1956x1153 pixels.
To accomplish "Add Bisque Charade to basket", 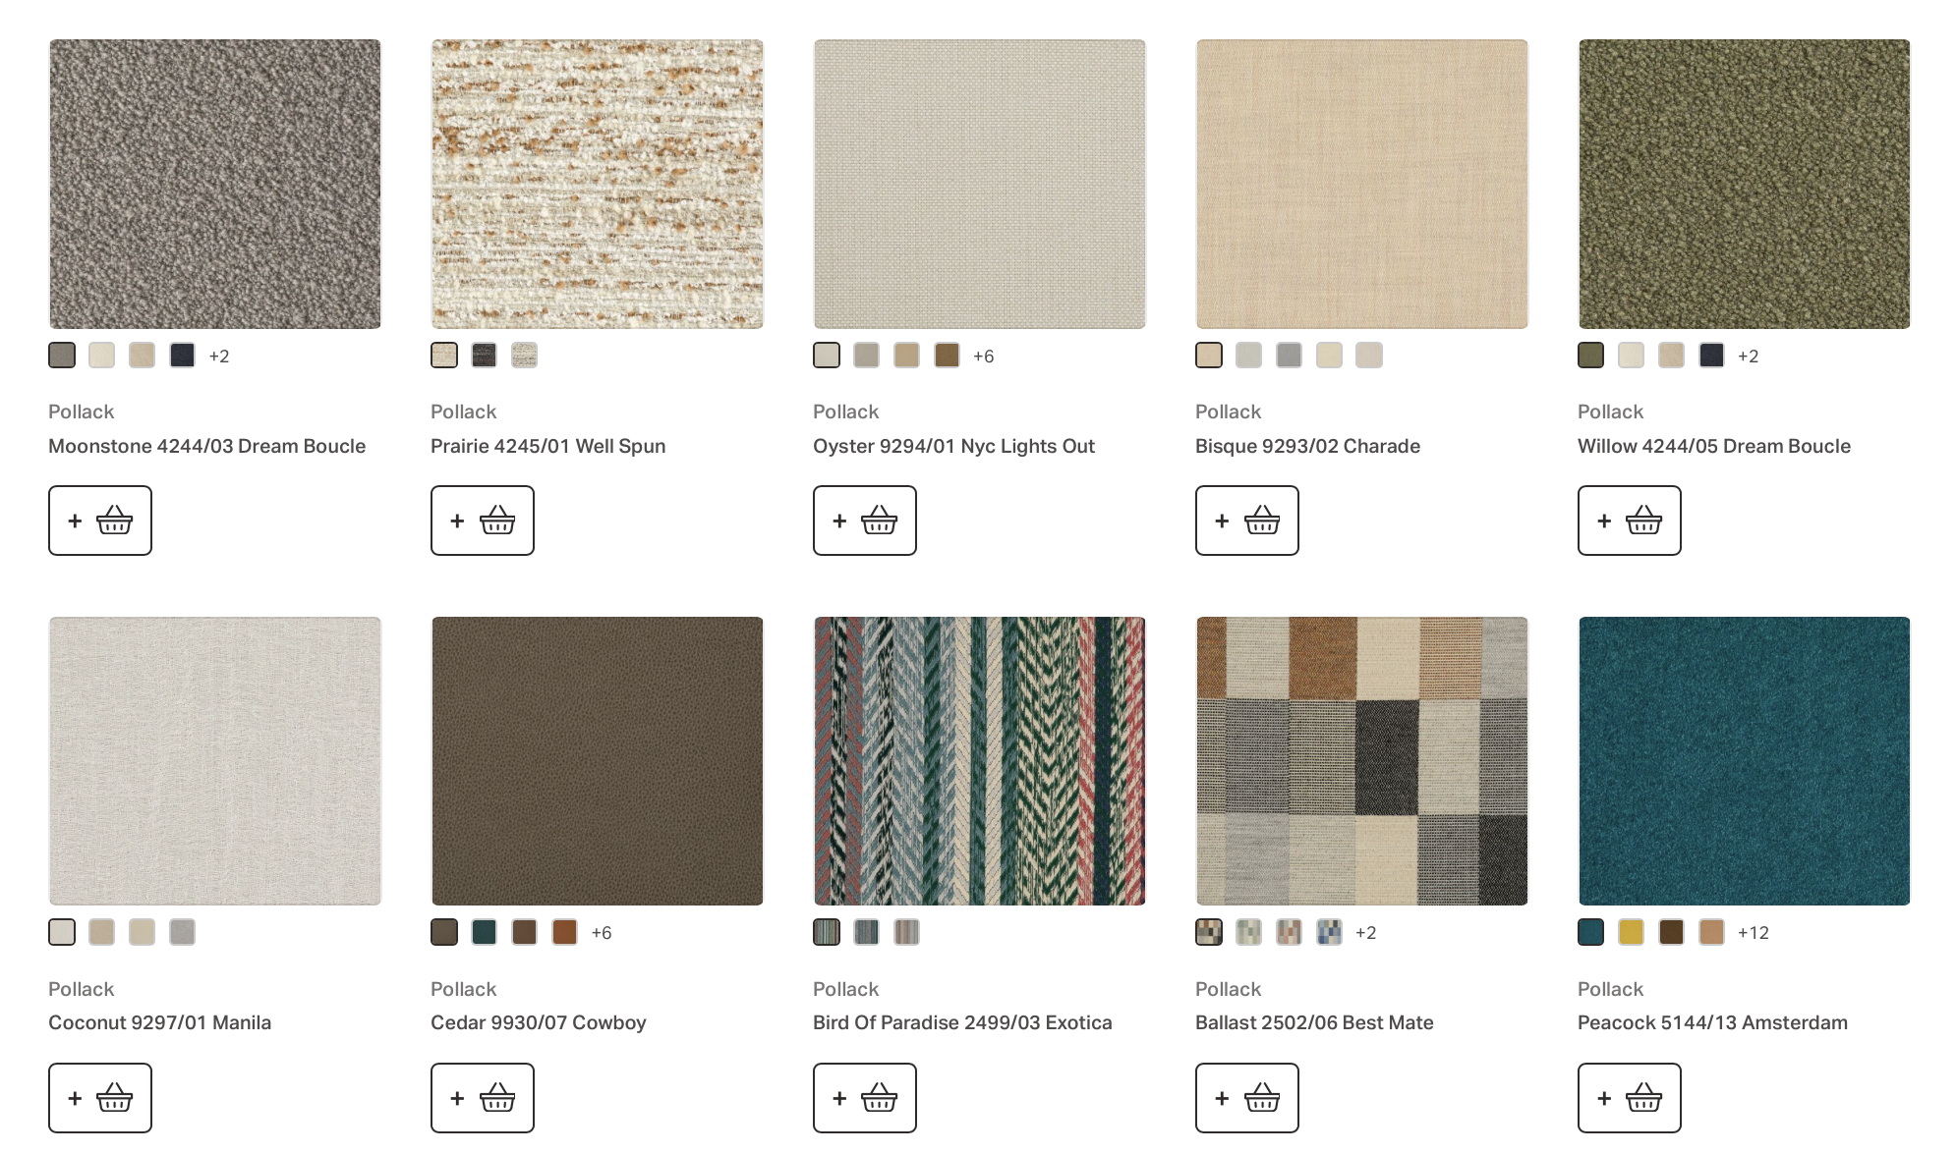I will [1247, 521].
